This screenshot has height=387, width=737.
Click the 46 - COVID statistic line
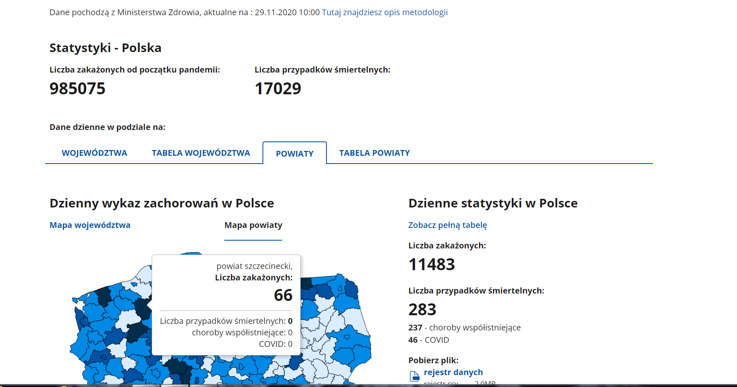pyautogui.click(x=429, y=340)
